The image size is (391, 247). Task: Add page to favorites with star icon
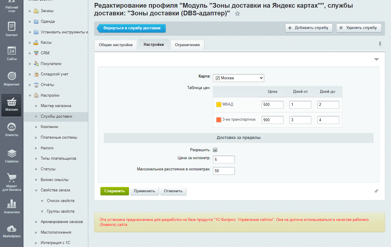[x=237, y=14]
